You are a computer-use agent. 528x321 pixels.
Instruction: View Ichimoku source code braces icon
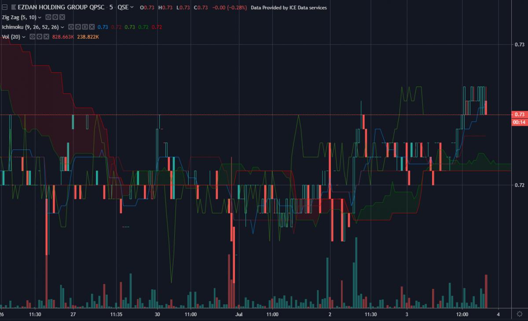pyautogui.click(x=85, y=27)
